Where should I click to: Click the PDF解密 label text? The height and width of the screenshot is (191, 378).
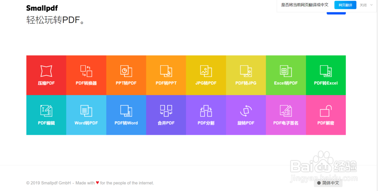(326, 123)
